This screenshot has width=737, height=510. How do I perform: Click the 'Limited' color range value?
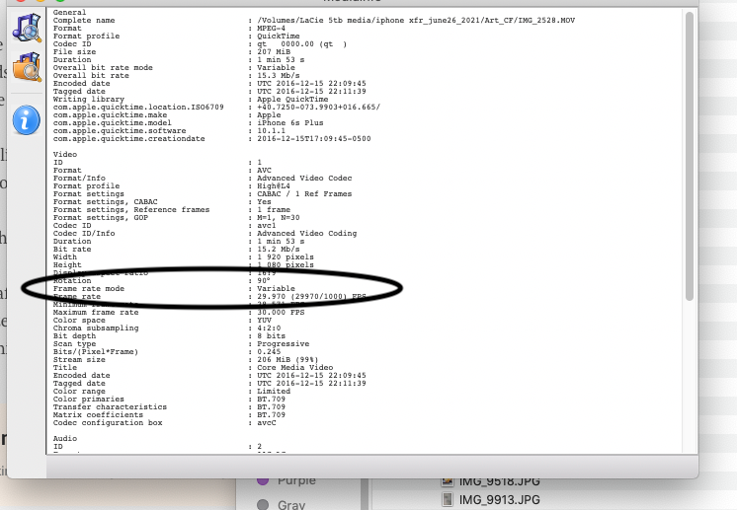(x=273, y=391)
